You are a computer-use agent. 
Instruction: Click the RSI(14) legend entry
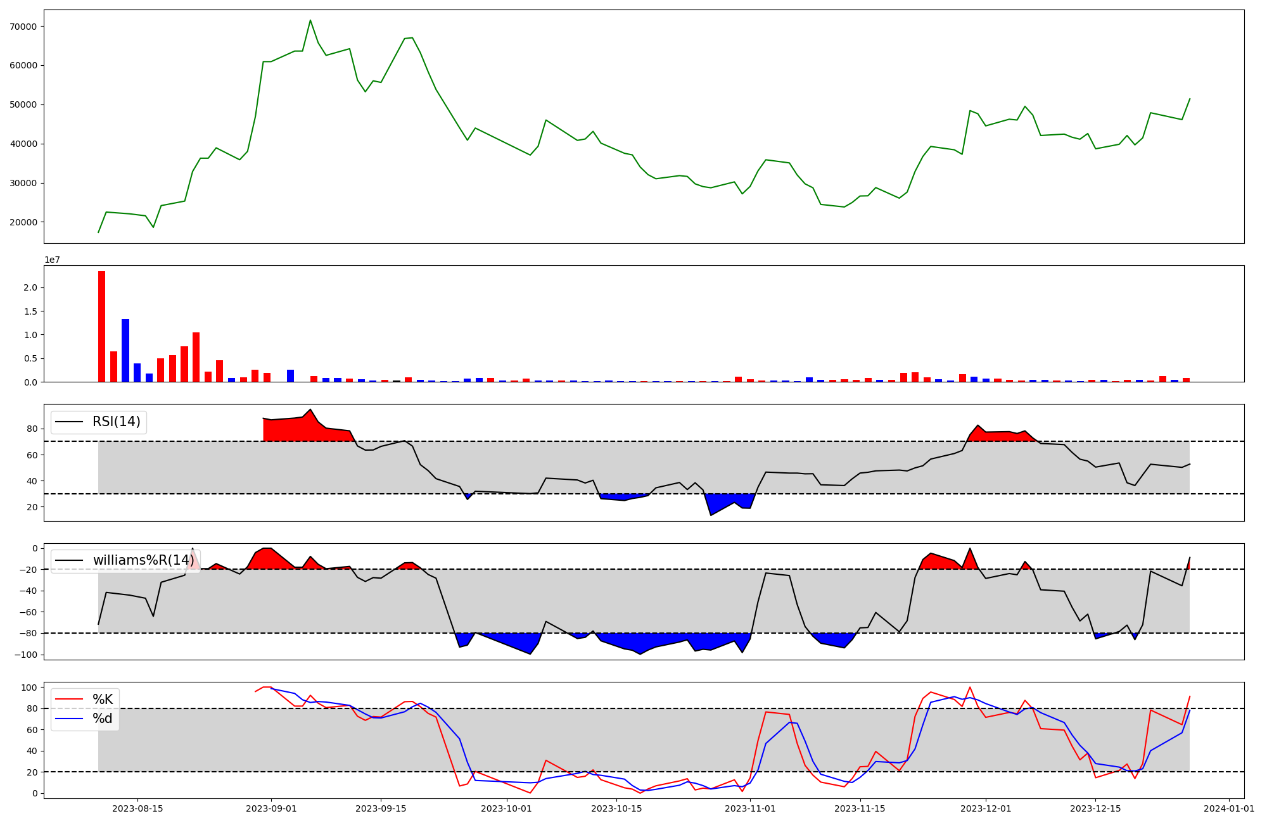click(x=116, y=422)
